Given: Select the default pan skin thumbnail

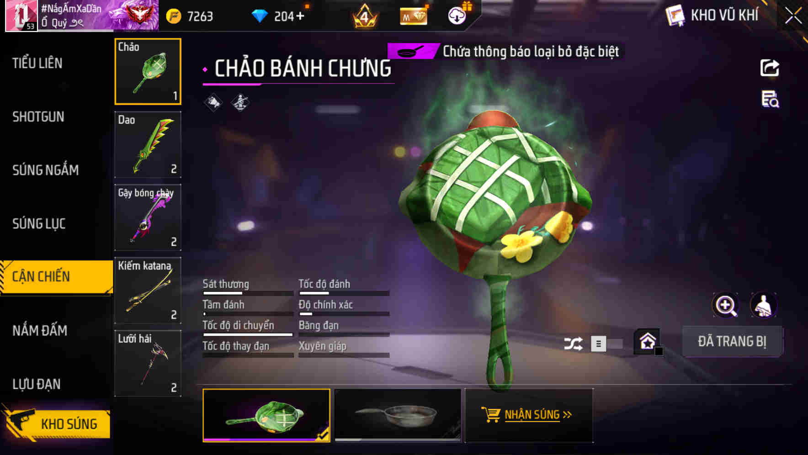Looking at the screenshot, I should point(398,415).
